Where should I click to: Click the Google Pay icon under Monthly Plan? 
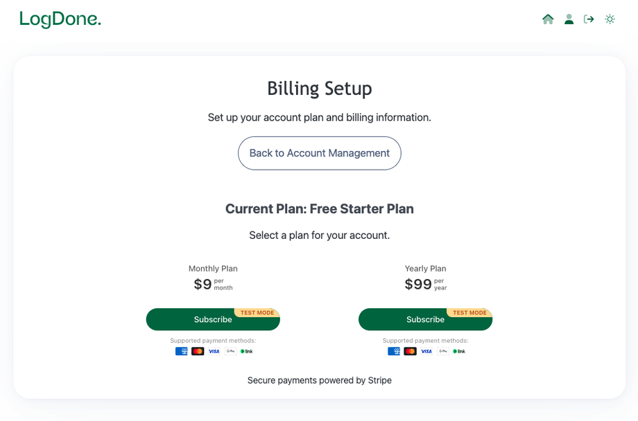[x=230, y=351]
